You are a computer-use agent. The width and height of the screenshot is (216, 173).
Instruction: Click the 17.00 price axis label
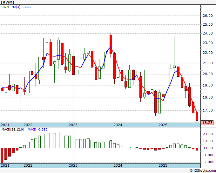click(208, 110)
